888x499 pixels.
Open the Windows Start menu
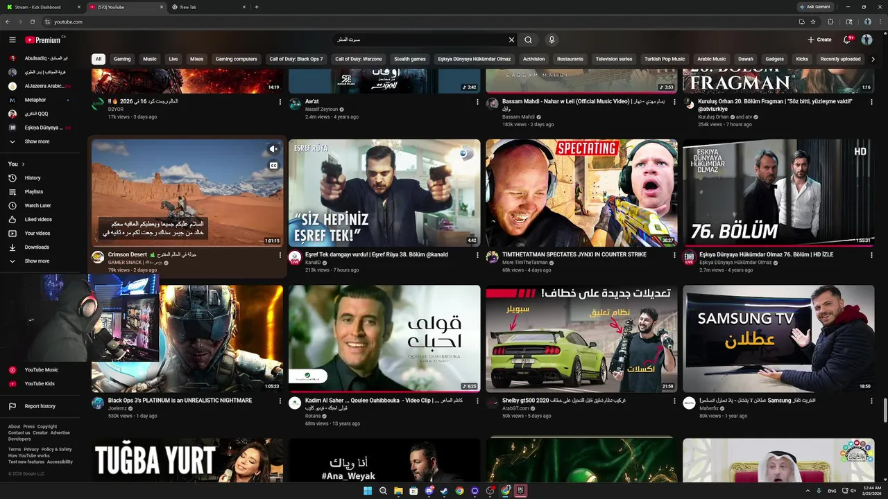[x=368, y=491]
